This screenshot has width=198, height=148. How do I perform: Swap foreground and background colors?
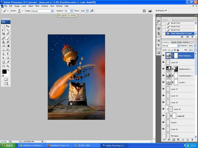point(8,70)
